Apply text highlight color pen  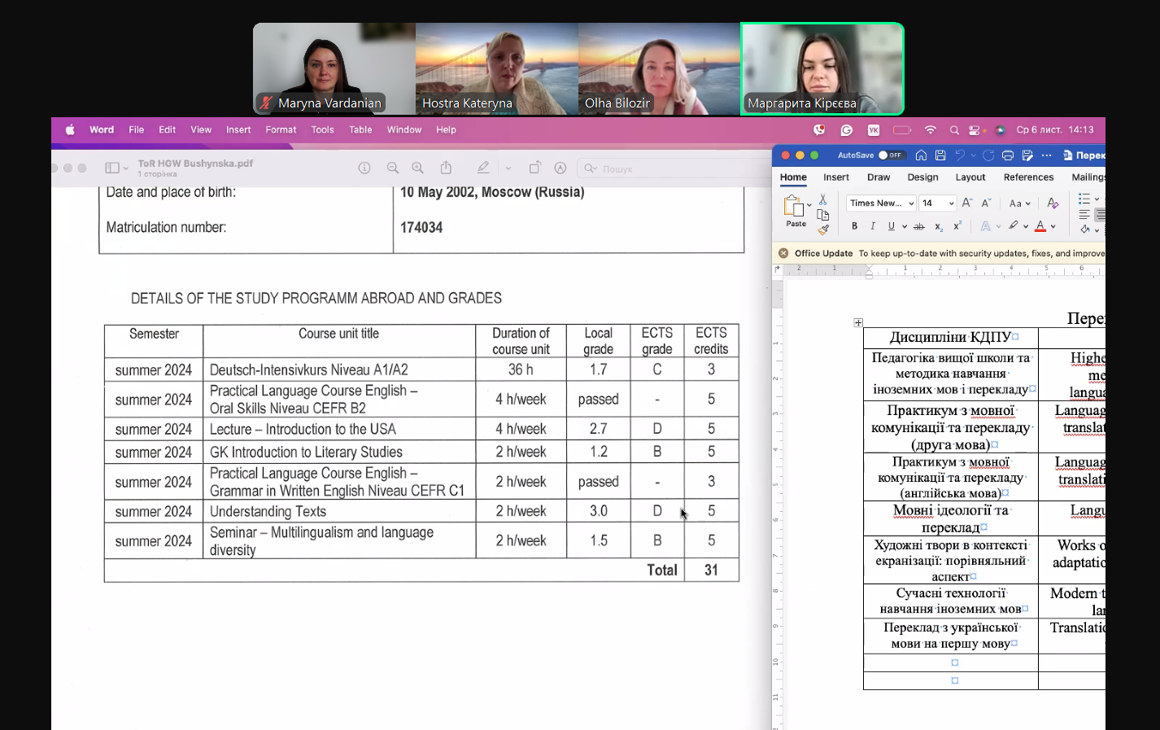tap(1014, 226)
